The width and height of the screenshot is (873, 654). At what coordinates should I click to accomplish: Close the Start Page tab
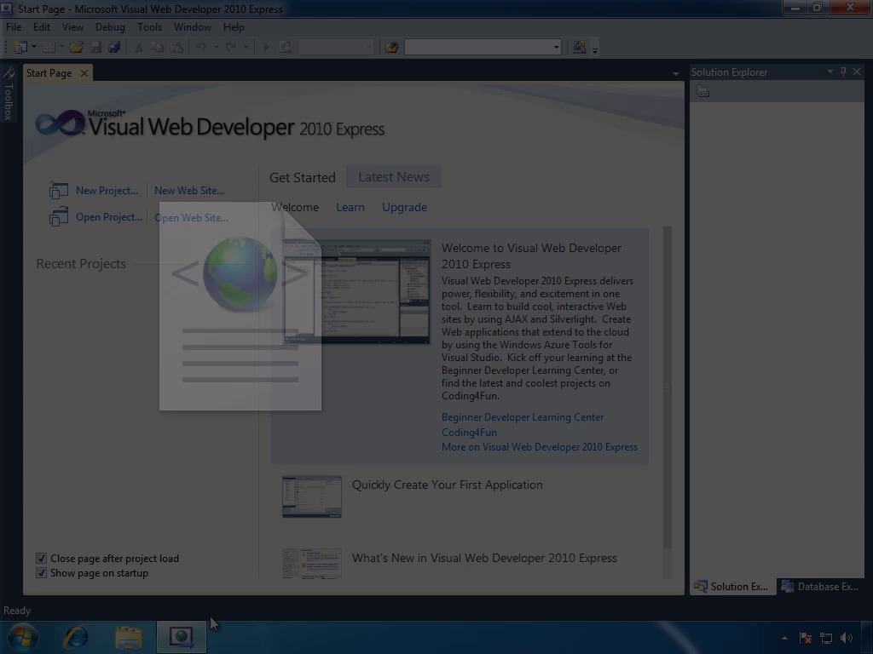[x=84, y=73]
